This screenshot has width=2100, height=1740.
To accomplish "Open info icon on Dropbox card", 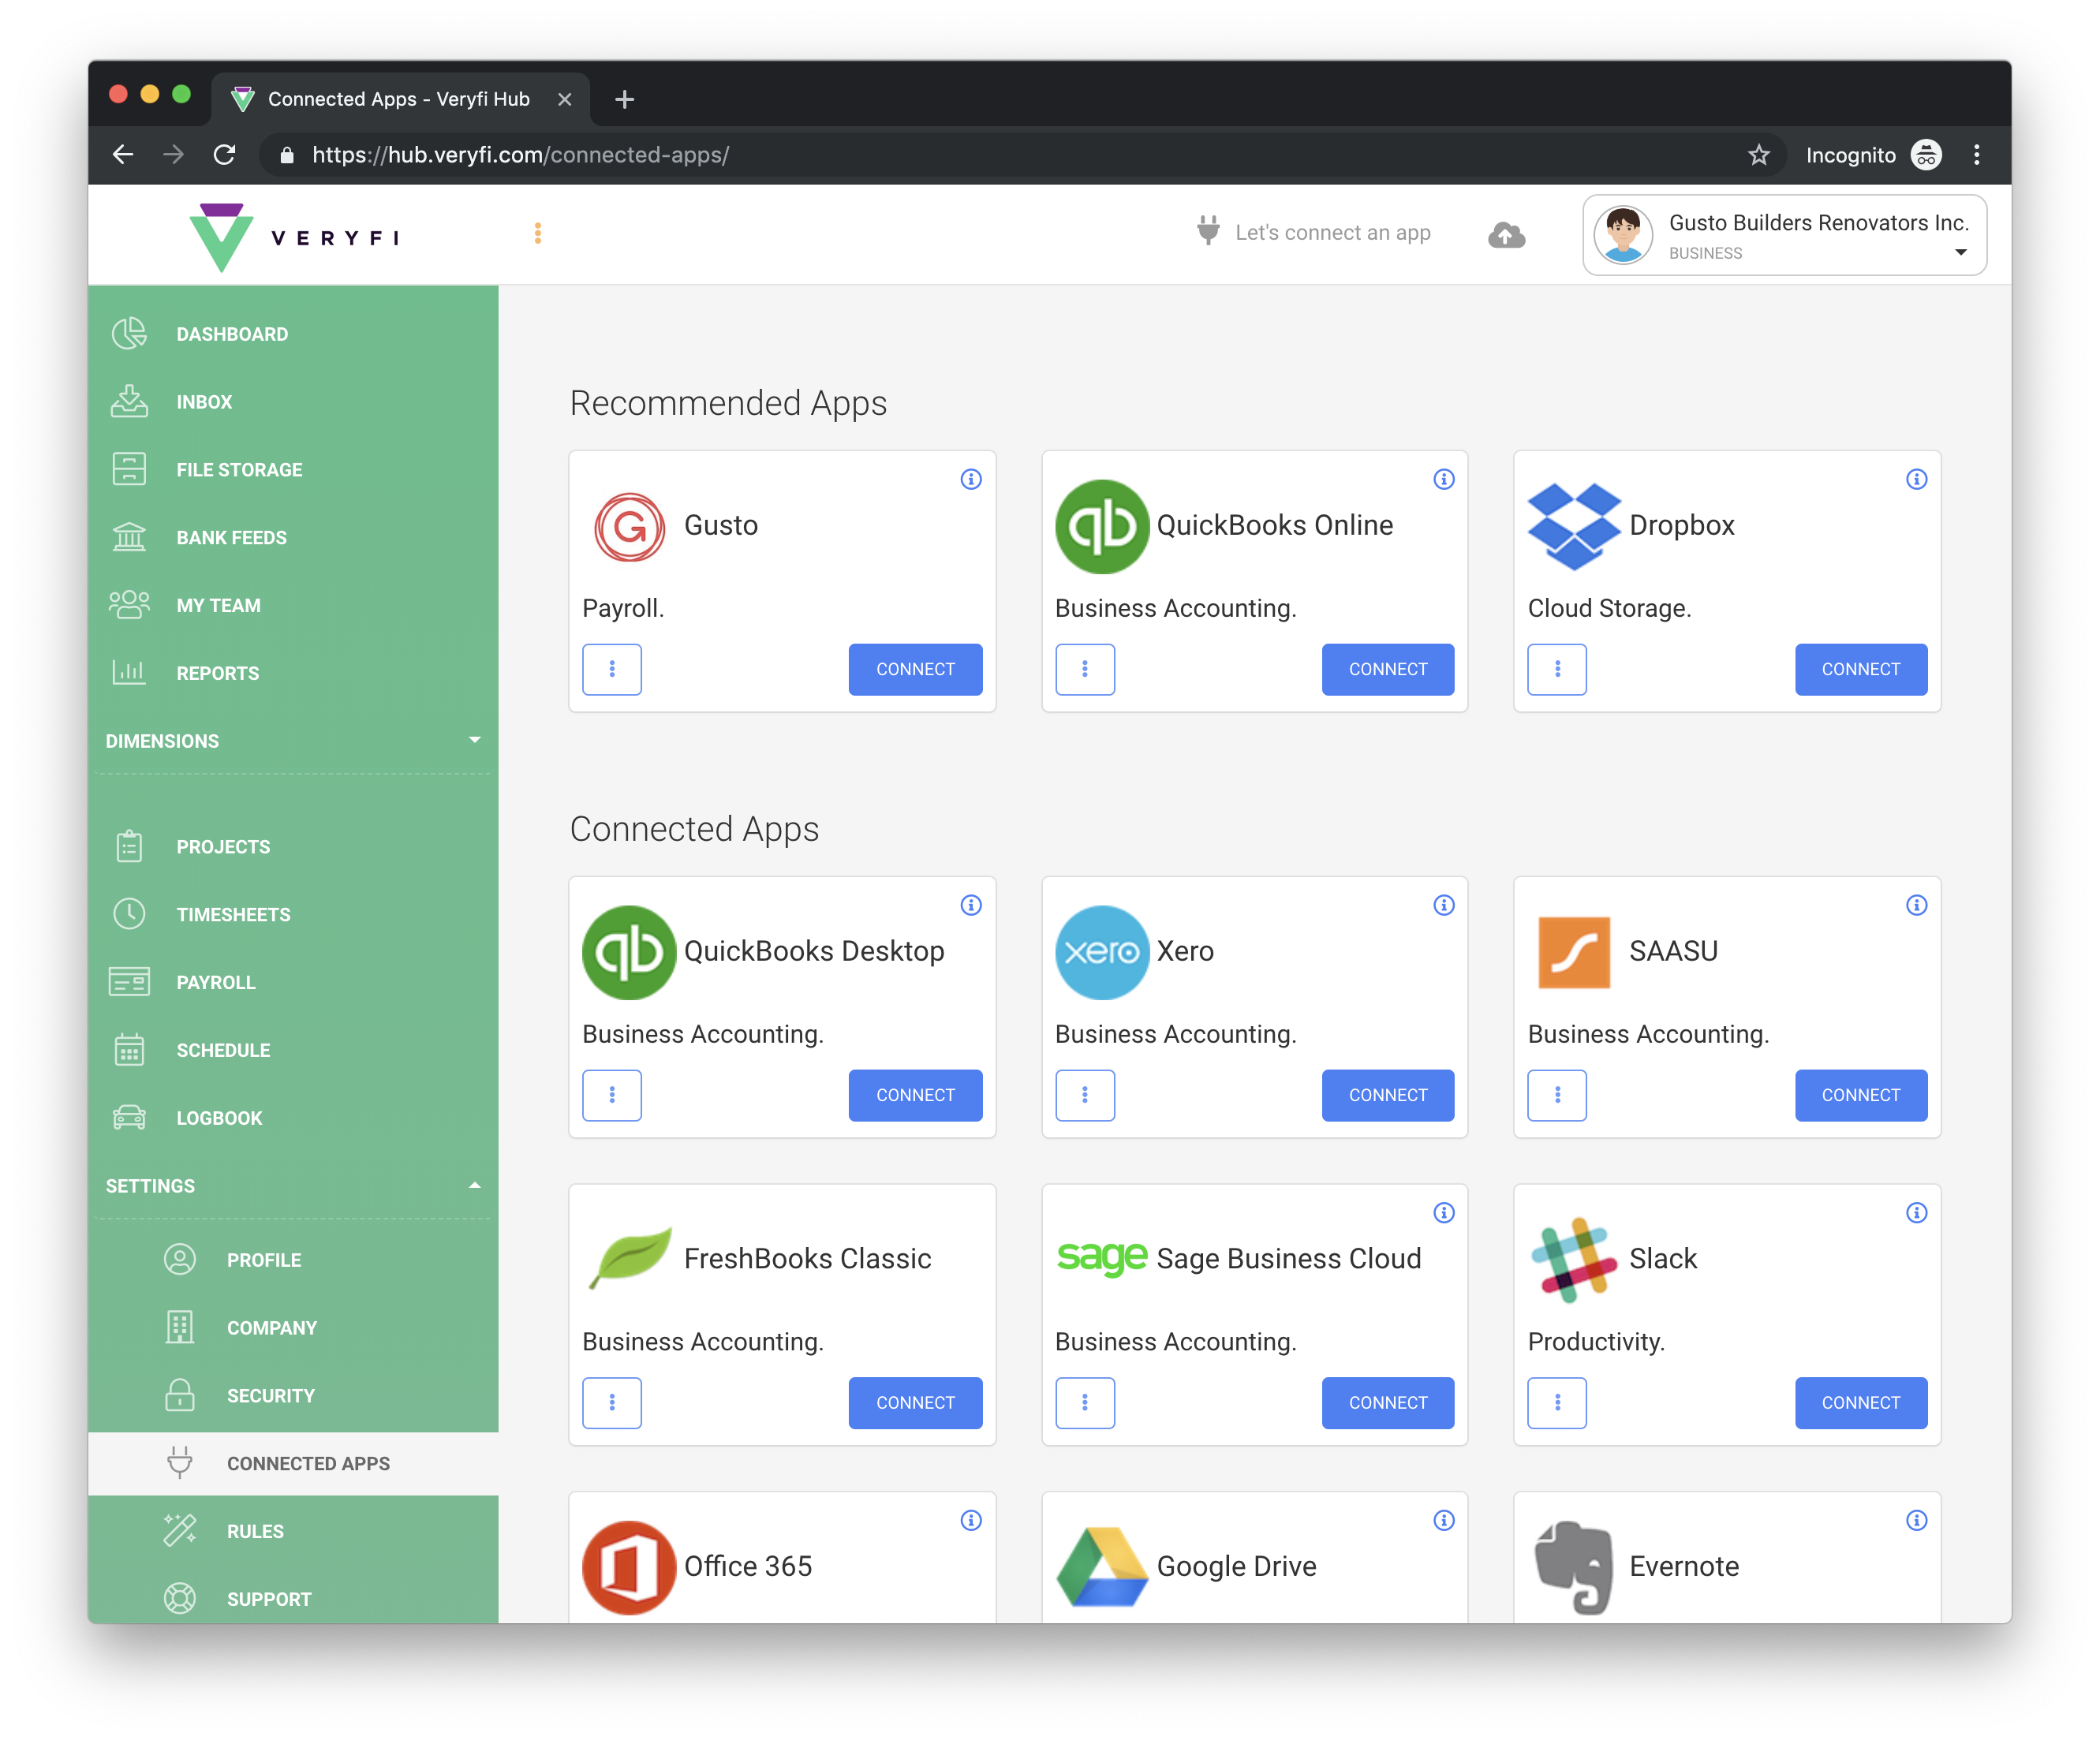I will coord(1916,479).
